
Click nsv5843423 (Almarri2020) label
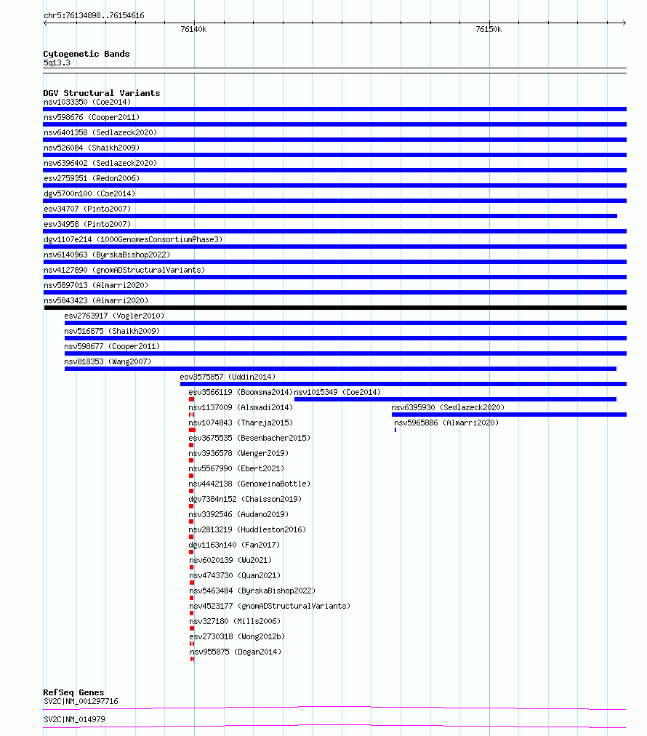point(96,300)
